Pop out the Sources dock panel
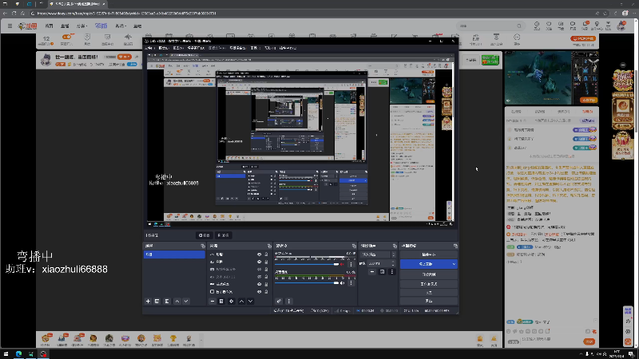The image size is (639, 359). click(x=269, y=246)
